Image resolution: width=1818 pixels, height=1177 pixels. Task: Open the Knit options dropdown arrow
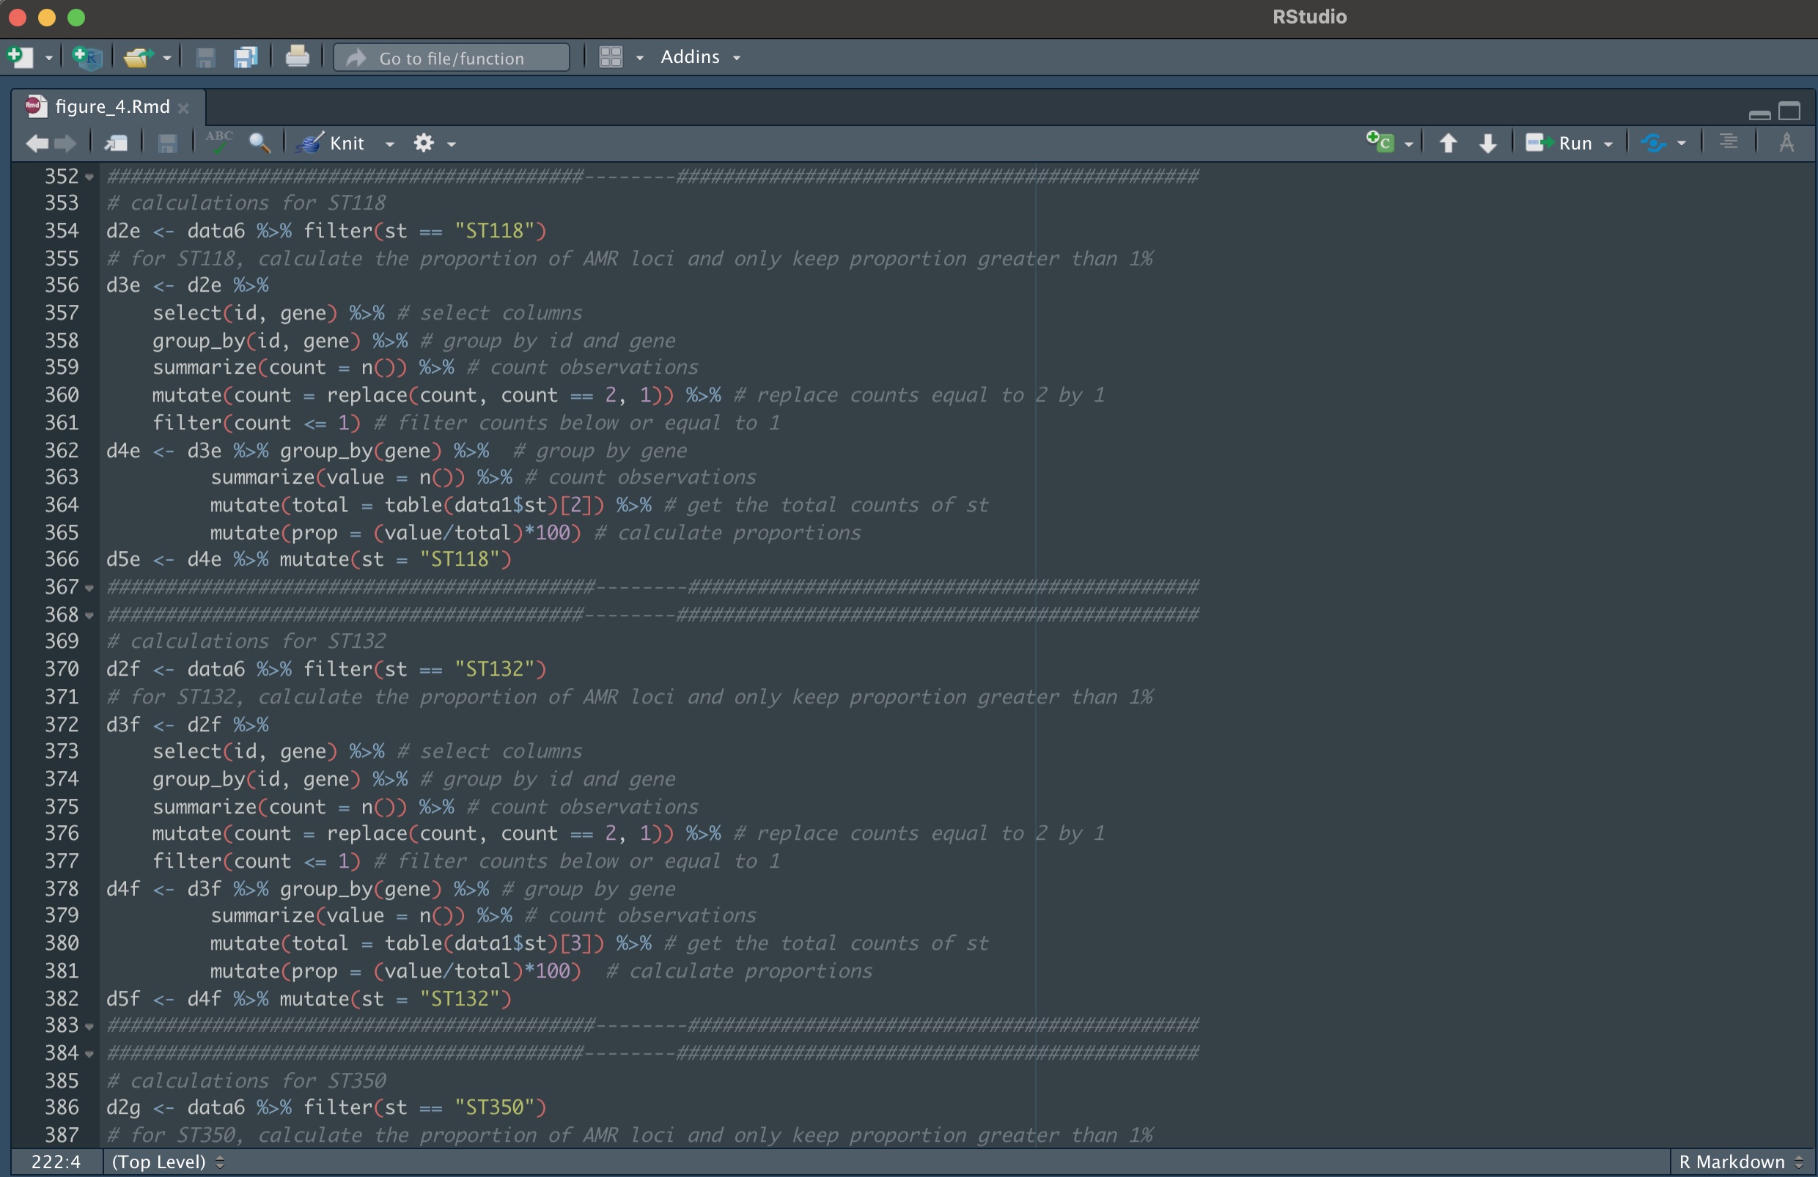click(389, 144)
